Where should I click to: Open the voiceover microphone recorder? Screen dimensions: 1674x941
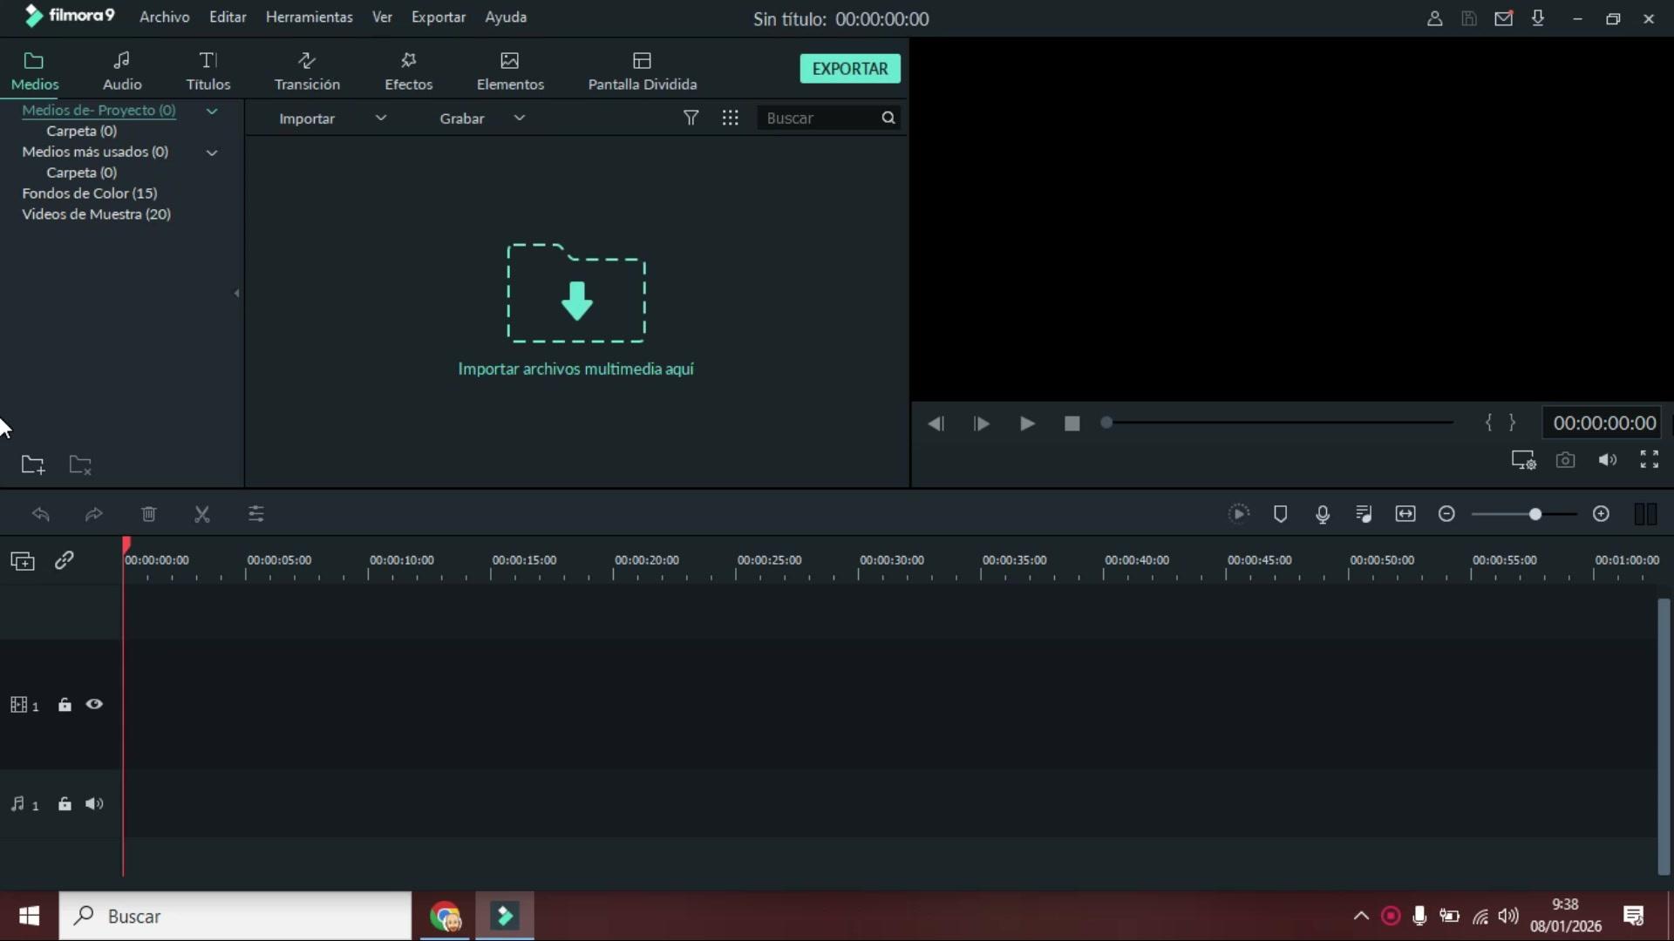pos(1323,514)
